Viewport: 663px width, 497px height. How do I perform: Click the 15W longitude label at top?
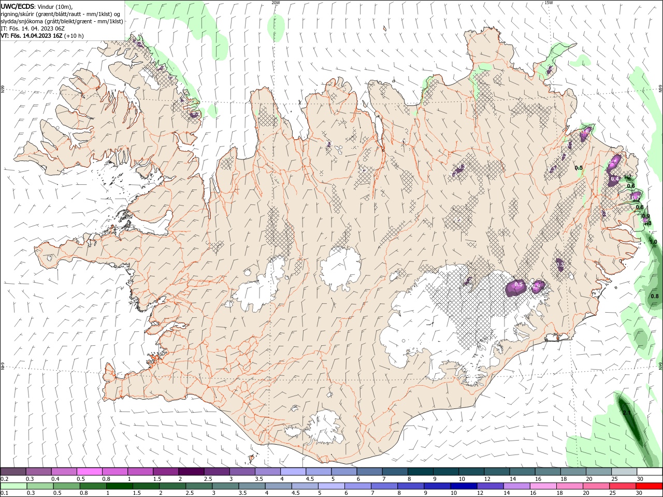click(549, 3)
